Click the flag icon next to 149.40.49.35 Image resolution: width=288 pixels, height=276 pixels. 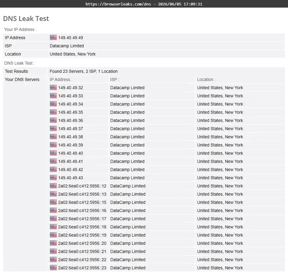53,112
